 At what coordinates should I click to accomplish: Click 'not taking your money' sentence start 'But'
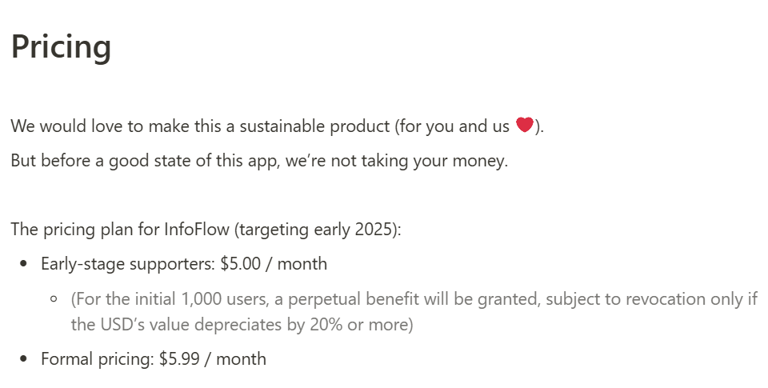click(24, 160)
